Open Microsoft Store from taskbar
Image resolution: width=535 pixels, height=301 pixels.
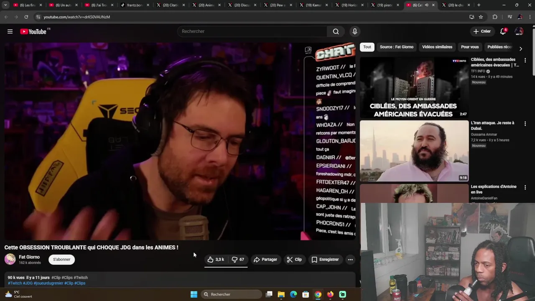coord(306,294)
